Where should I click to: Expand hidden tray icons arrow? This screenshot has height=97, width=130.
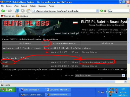click(107, 92)
